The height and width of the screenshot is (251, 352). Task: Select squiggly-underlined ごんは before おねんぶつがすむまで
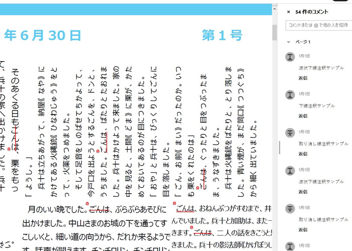tap(186, 209)
